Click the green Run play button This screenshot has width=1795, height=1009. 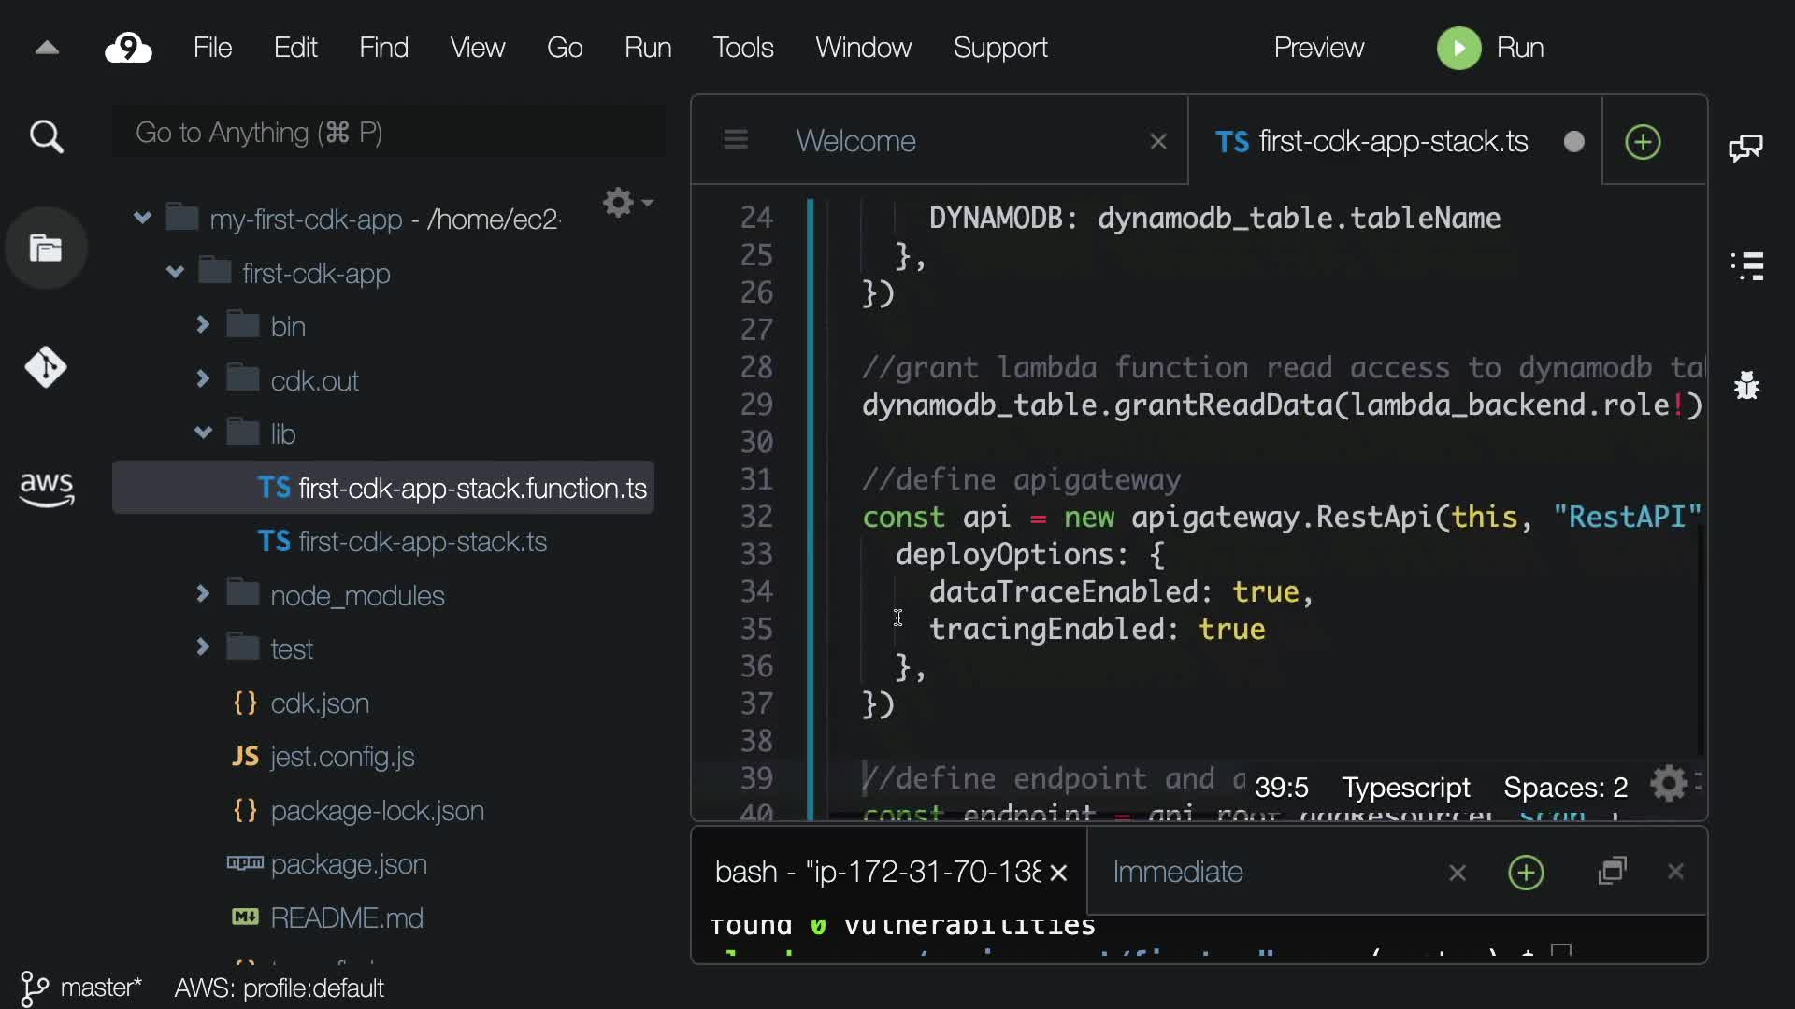[x=1458, y=48]
